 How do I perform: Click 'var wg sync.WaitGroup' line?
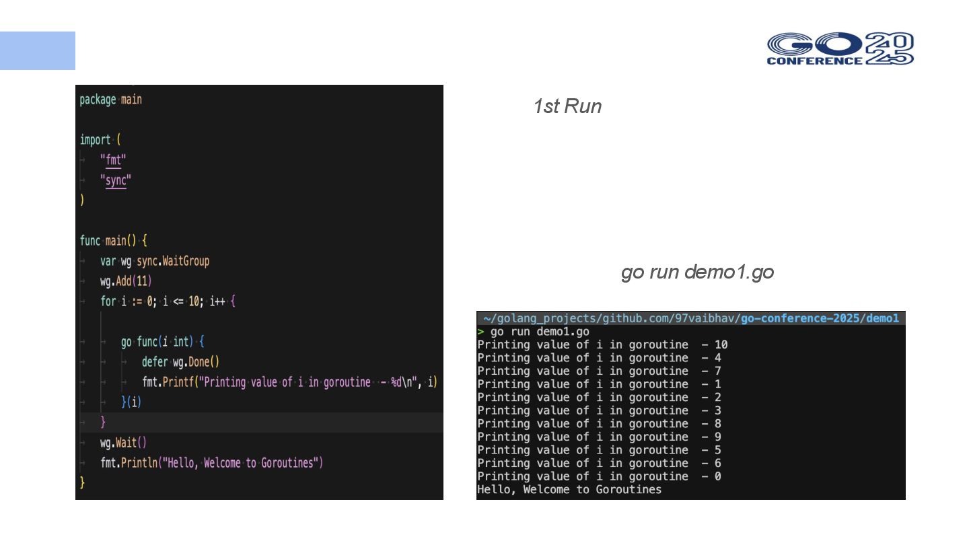click(155, 261)
